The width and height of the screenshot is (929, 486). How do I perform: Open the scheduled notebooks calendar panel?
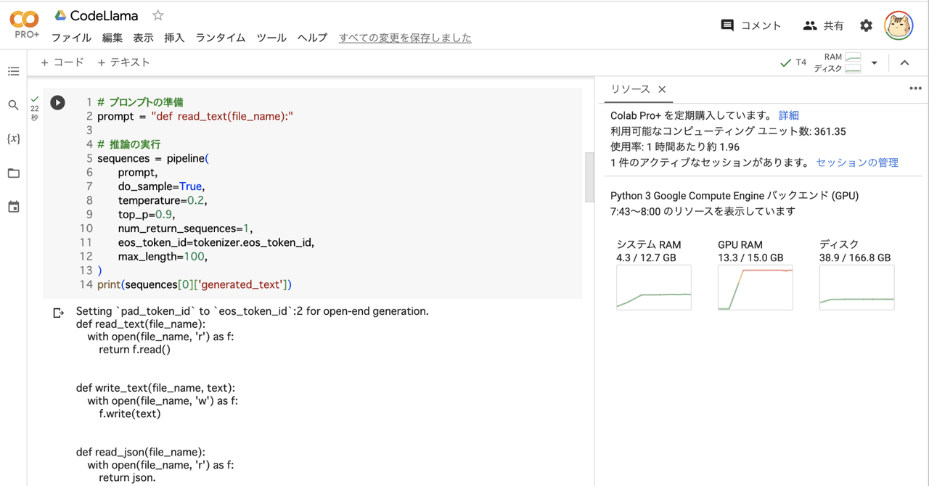pos(13,207)
